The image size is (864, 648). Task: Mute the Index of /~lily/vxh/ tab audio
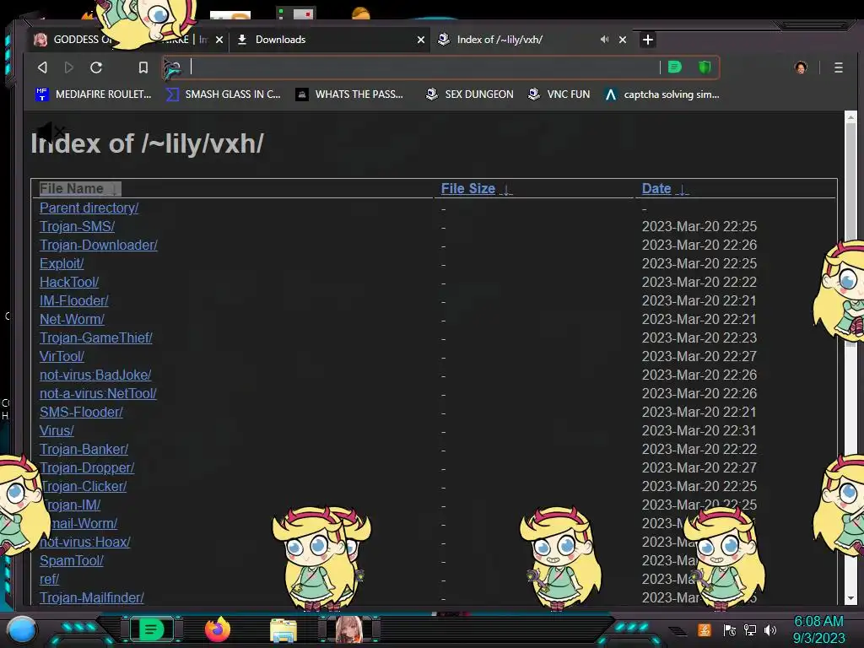pyautogui.click(x=604, y=39)
